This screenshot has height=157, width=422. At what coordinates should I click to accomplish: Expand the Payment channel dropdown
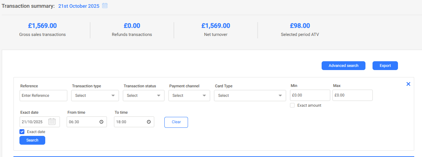point(189,95)
